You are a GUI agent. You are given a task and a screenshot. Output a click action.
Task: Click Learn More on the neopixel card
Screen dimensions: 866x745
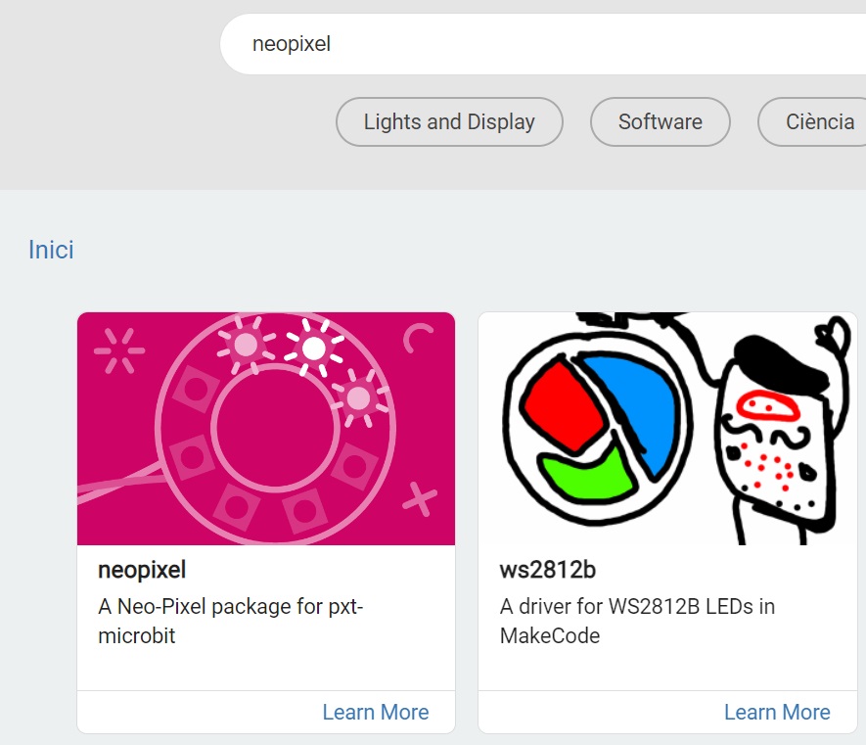pyautogui.click(x=376, y=713)
